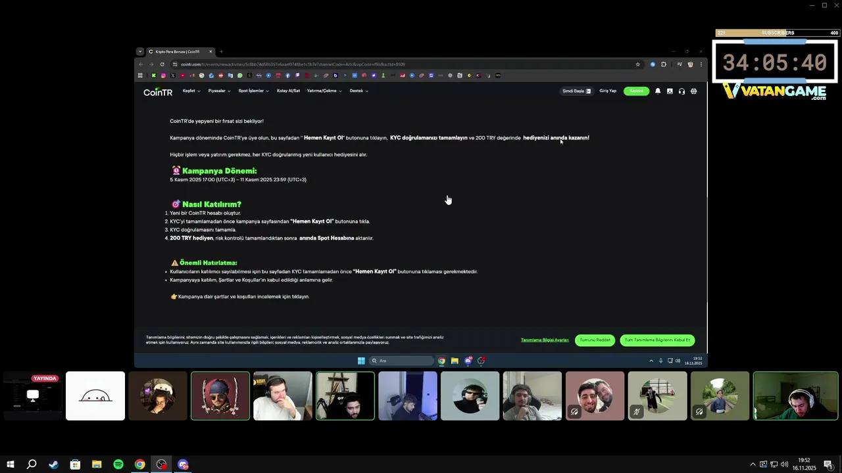
Task: Open Spotify from the taskbar
Action: (118, 464)
